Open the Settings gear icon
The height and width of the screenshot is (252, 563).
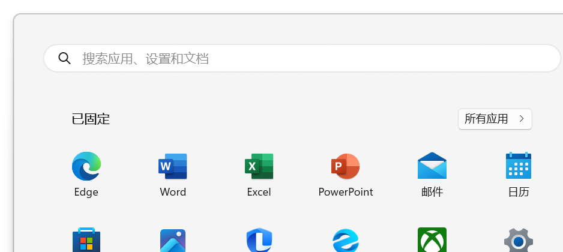519,240
